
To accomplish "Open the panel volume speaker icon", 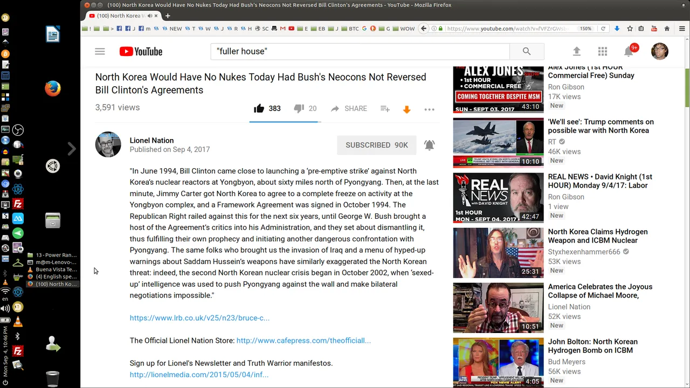I will click(5, 309).
